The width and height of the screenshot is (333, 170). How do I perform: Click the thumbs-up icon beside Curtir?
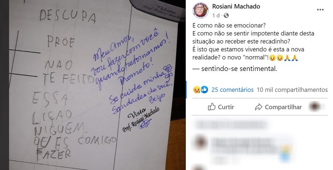212,107
